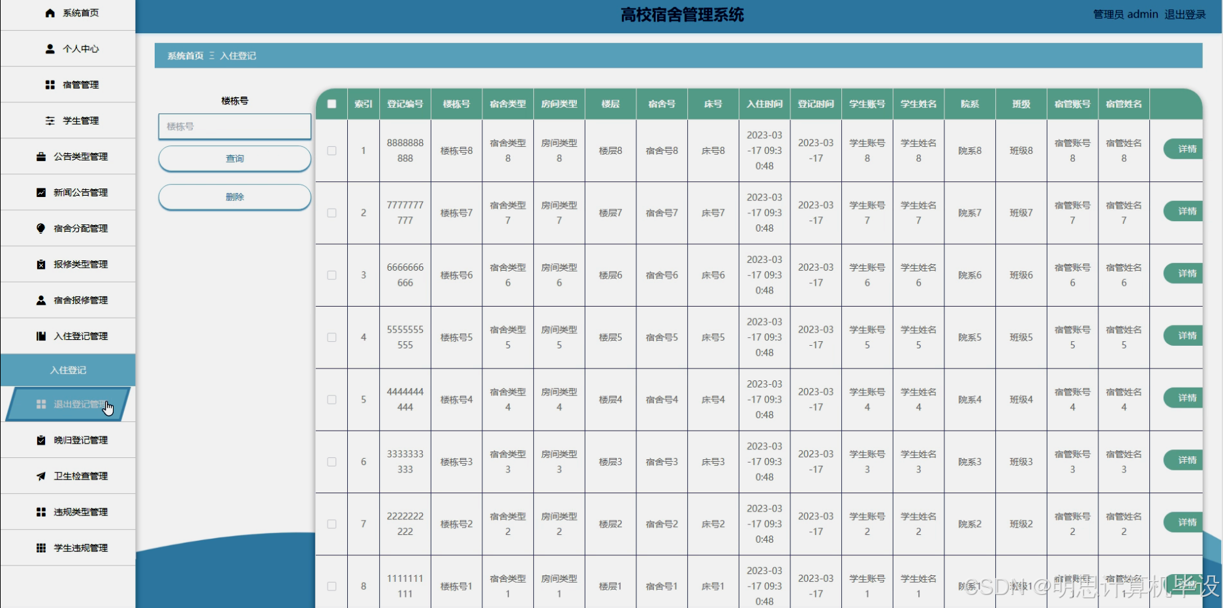Open 系统首页 in the sidebar
The height and width of the screenshot is (608, 1223).
pos(68,13)
